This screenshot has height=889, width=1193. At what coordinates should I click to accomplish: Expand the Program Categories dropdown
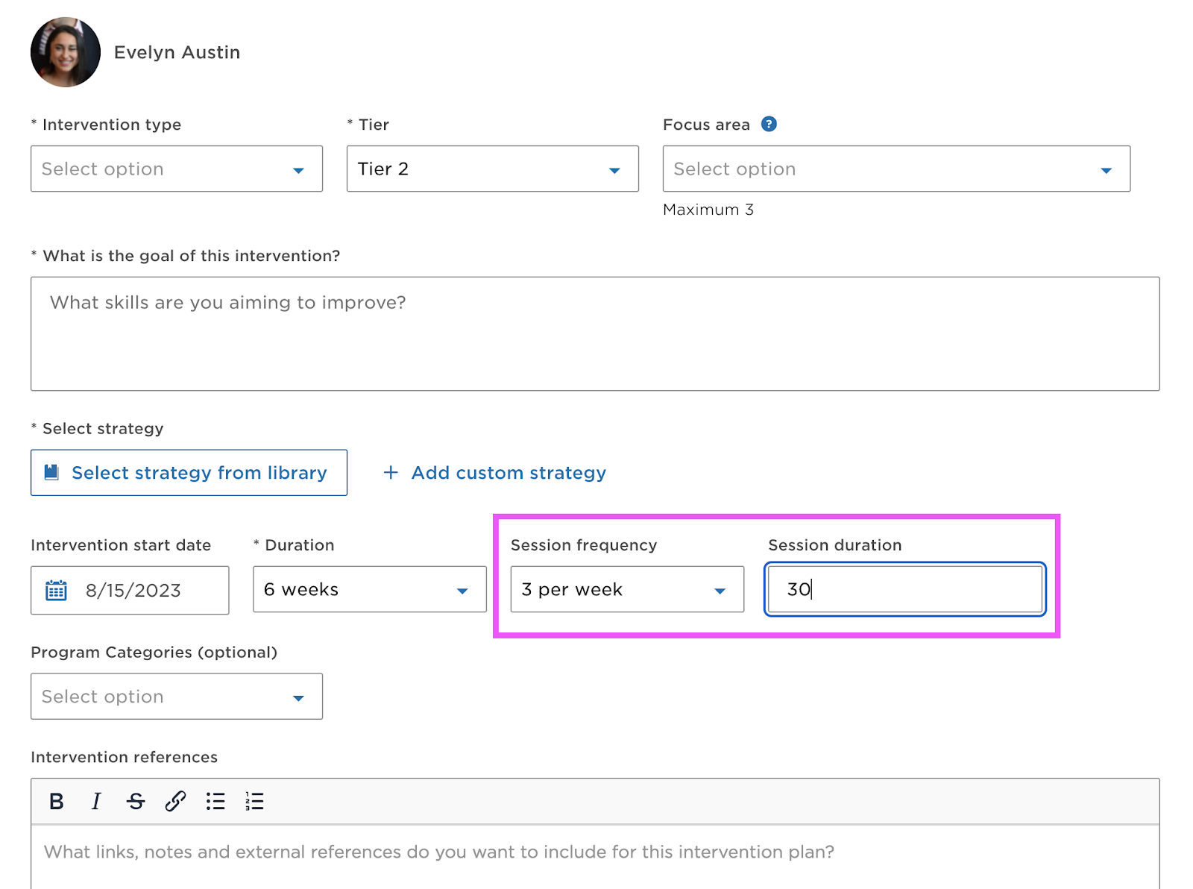(x=177, y=697)
